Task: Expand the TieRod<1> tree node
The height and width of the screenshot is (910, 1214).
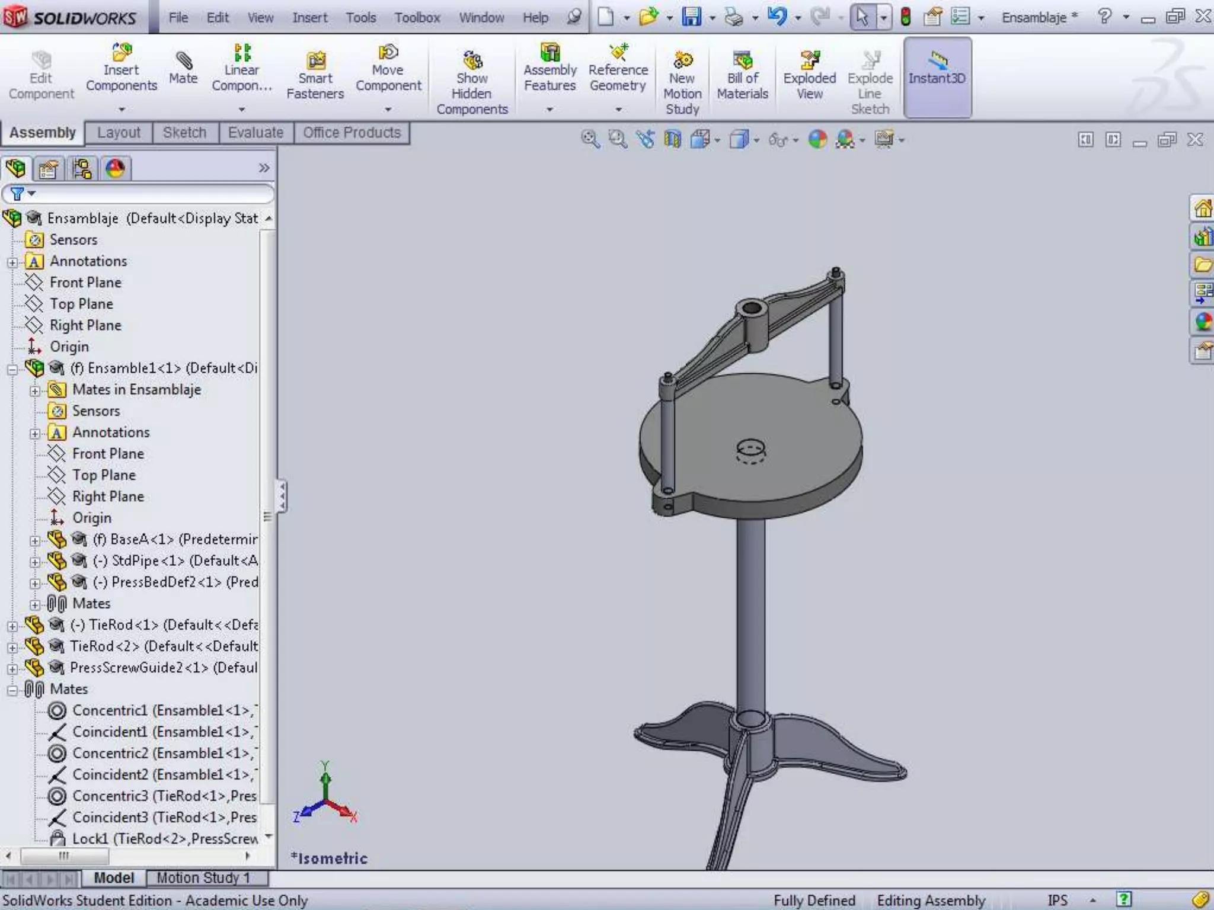Action: coord(12,626)
